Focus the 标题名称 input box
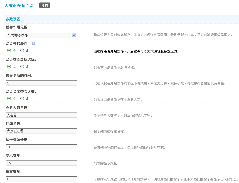 pyautogui.click(x=41, y=131)
